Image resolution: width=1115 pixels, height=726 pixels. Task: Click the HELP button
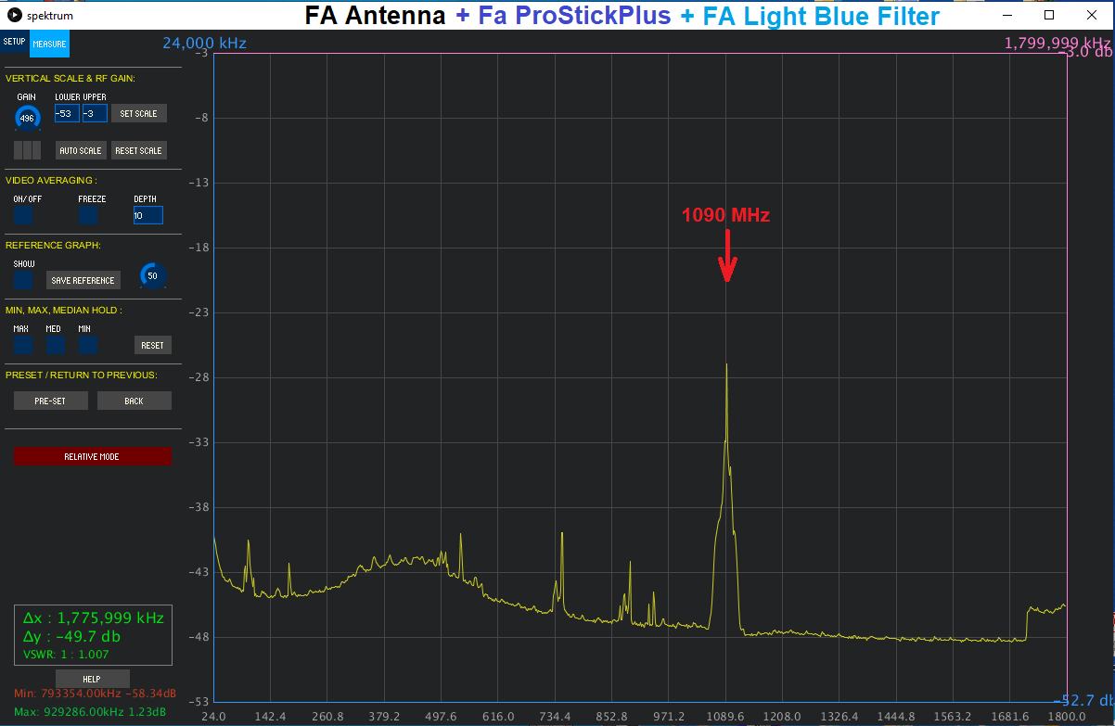point(92,679)
